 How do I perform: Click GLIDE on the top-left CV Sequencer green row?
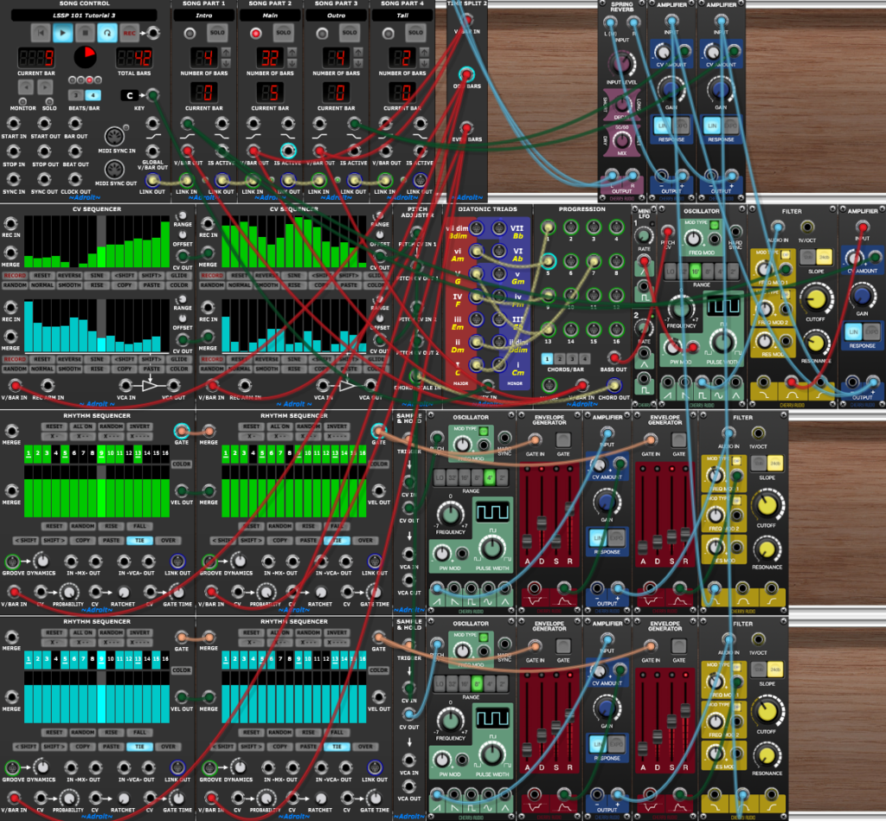click(x=179, y=276)
